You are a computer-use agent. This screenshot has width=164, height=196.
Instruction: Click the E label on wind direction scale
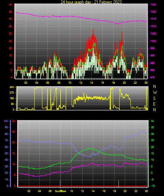(x=154, y=104)
